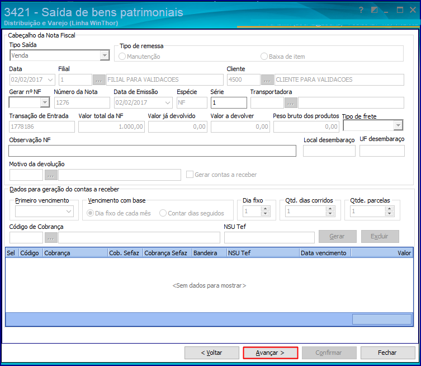Decrease Qtde. parcelas value
The height and width of the screenshot is (366, 421).
[x=389, y=214]
